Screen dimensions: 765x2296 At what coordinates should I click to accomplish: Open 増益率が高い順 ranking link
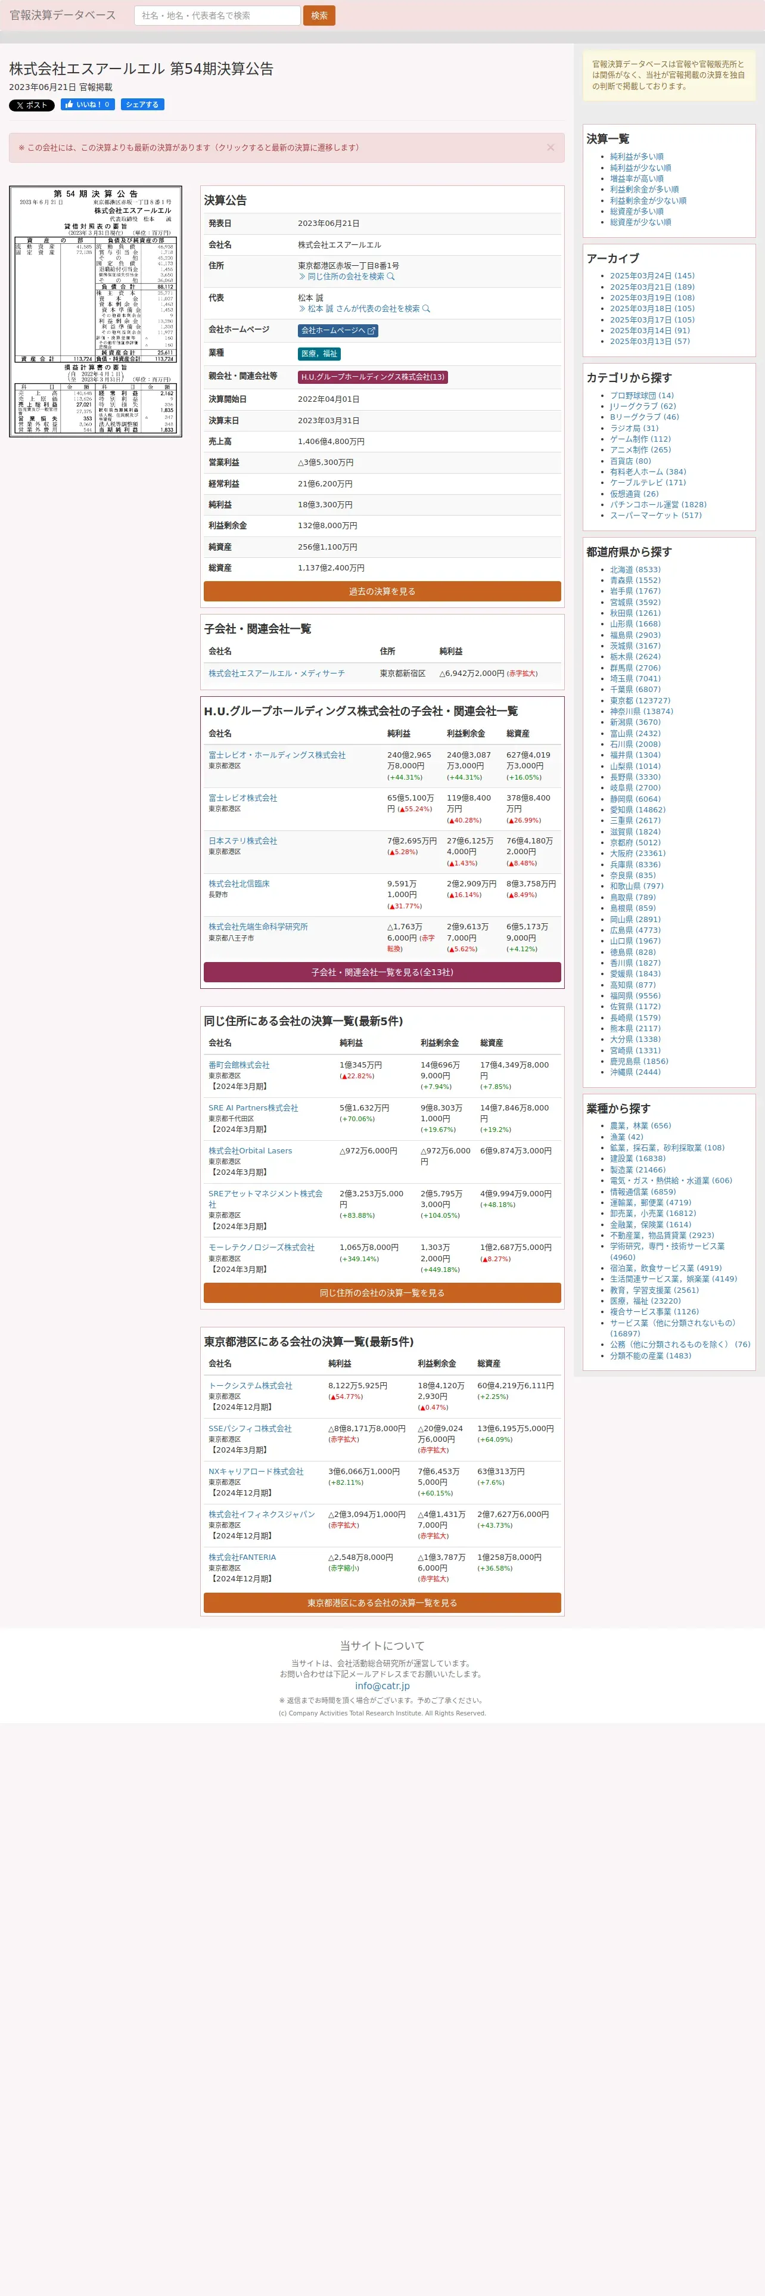pos(637,178)
